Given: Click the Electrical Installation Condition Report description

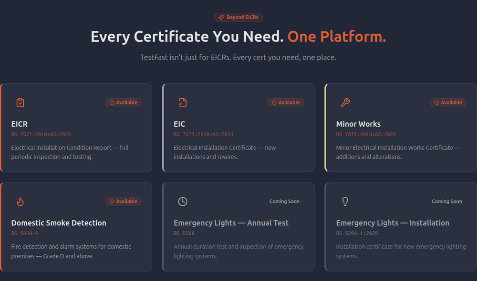Looking at the screenshot, I should pyautogui.click(x=70, y=152).
